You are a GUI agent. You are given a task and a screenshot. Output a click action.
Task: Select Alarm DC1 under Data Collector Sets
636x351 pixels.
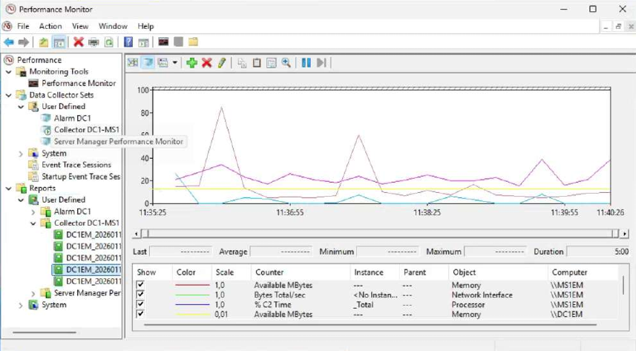pos(72,118)
